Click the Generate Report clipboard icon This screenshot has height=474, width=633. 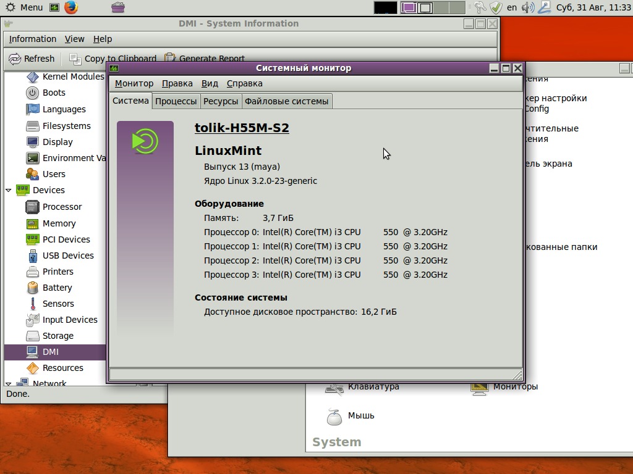[170, 57]
